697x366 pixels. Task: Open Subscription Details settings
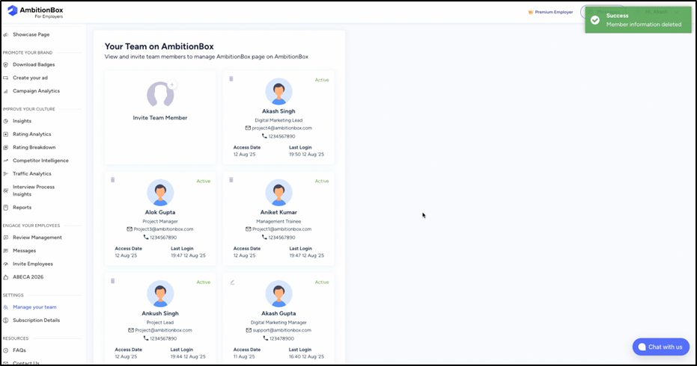[36, 320]
